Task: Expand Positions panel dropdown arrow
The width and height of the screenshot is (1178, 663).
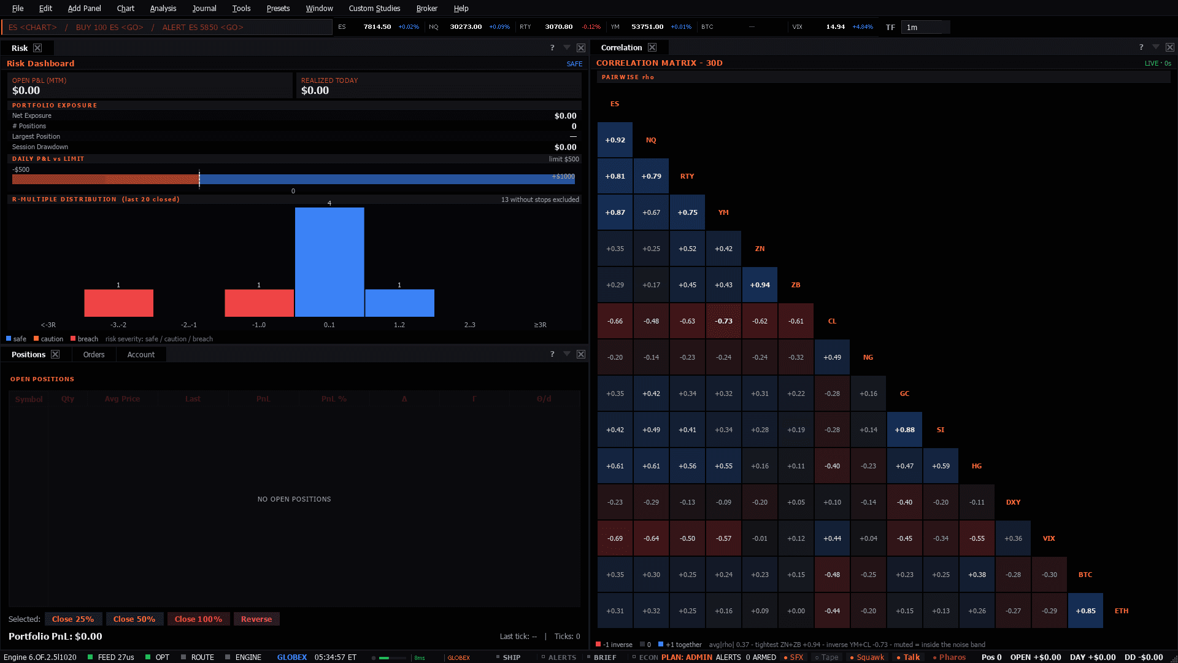Action: (567, 354)
